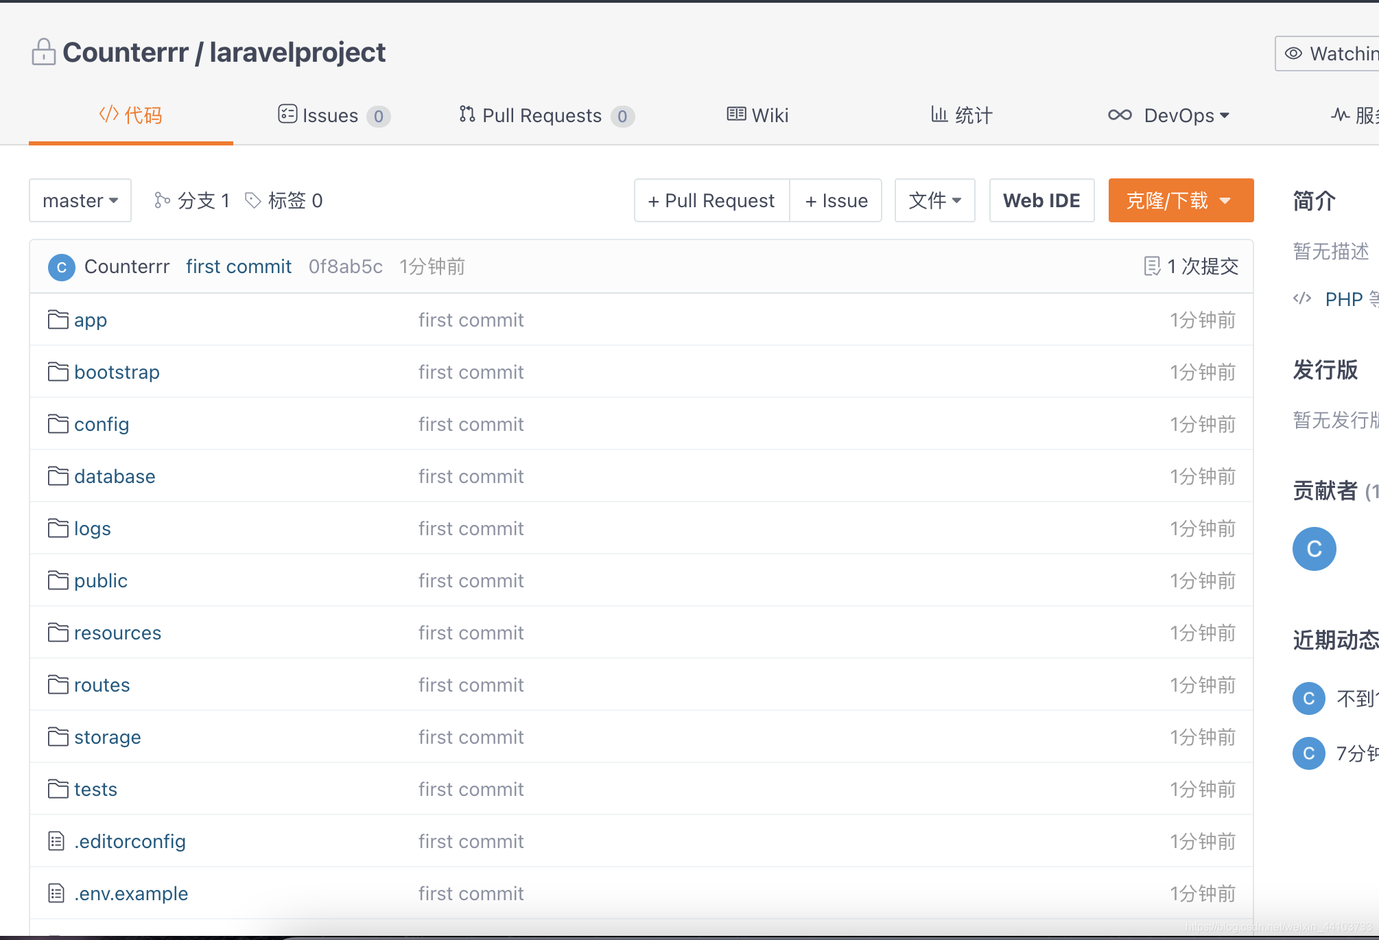
Task: Click the + Issue button
Action: pyautogui.click(x=836, y=200)
